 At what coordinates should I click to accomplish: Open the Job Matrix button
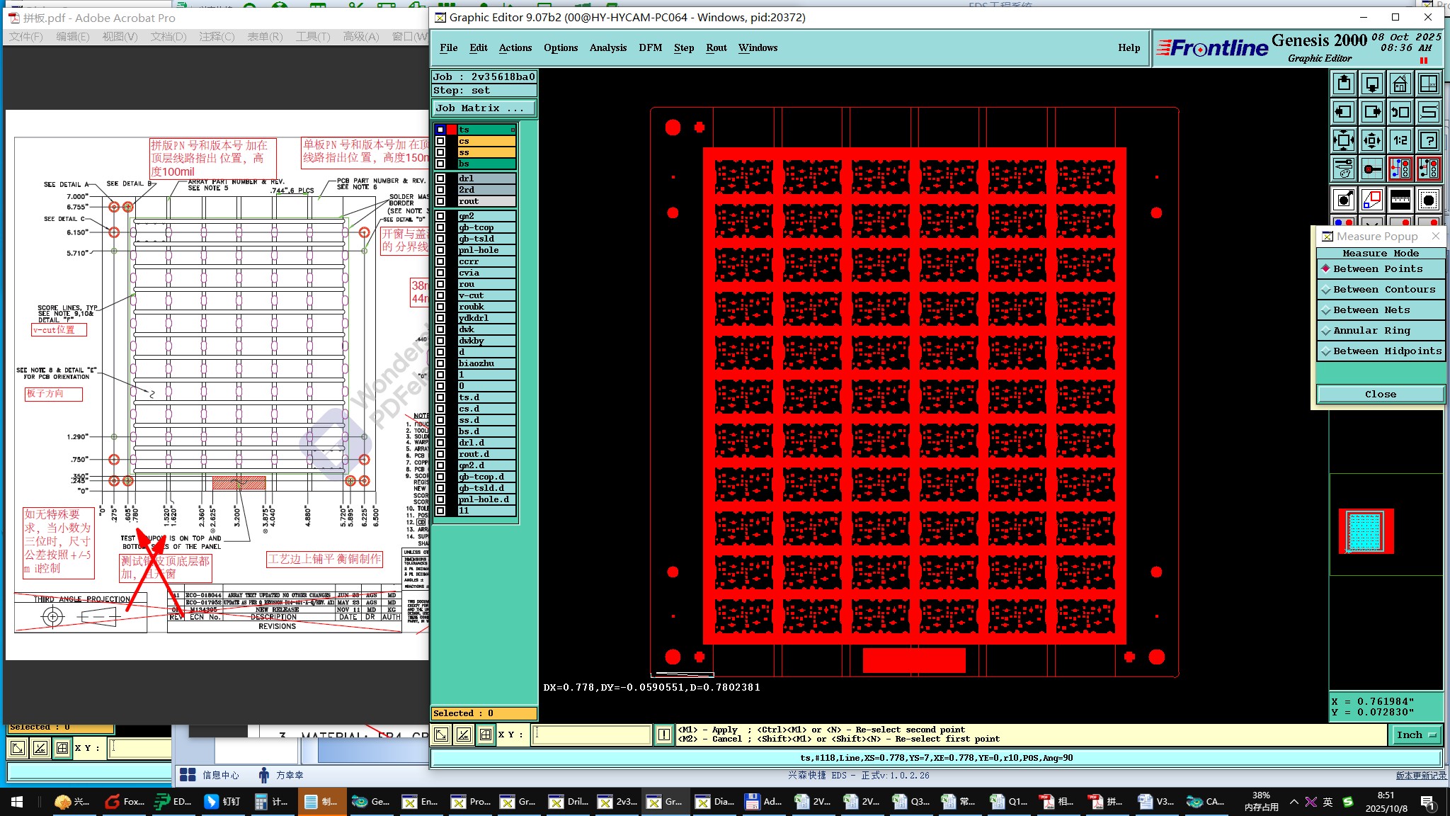pyautogui.click(x=484, y=108)
